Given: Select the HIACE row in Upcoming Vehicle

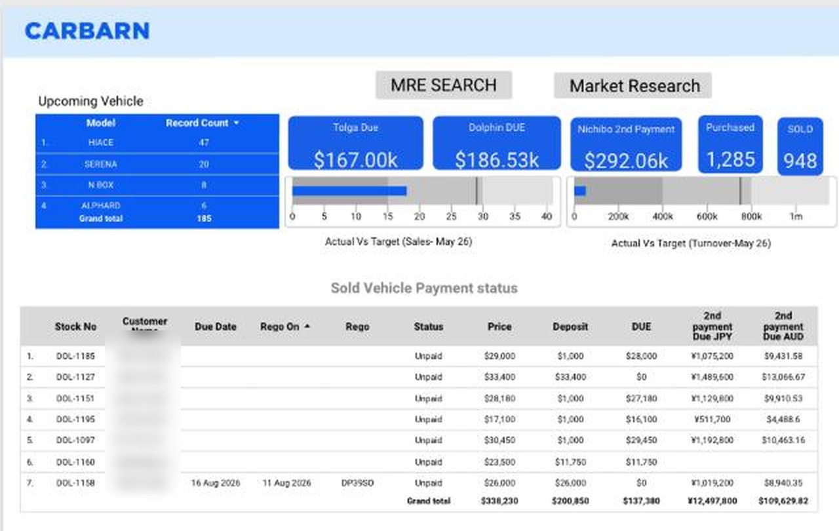Looking at the screenshot, I should (157, 142).
